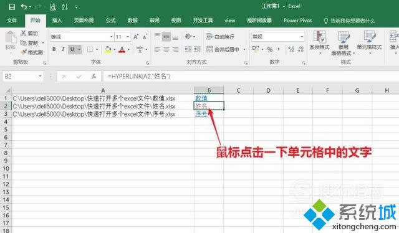Click the Percent Style icon
Image resolution: width=399 pixels, height=233 pixels.
click(x=270, y=49)
